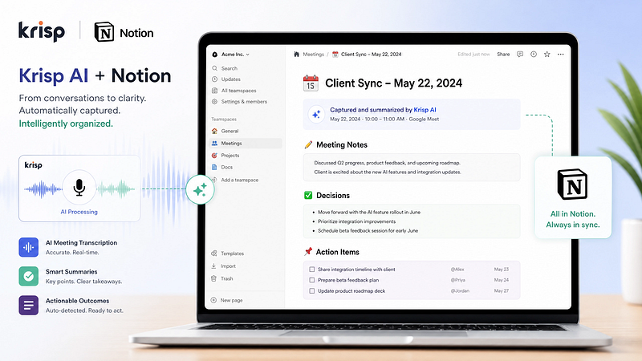Click the AI Meeting Transcription icon

click(x=29, y=247)
